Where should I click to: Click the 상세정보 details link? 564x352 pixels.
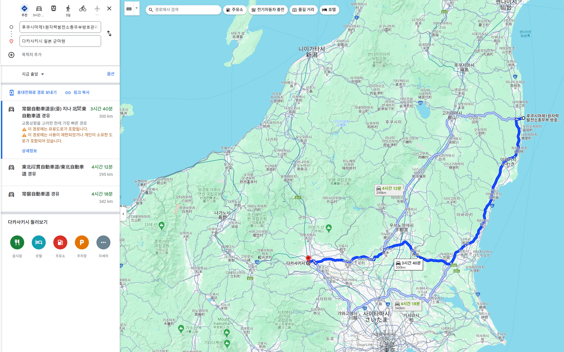(29, 151)
